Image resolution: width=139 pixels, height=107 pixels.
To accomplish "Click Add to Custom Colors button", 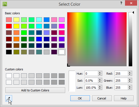I will point(35,90).
